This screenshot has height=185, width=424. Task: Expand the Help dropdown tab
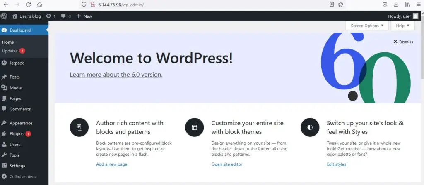click(402, 26)
